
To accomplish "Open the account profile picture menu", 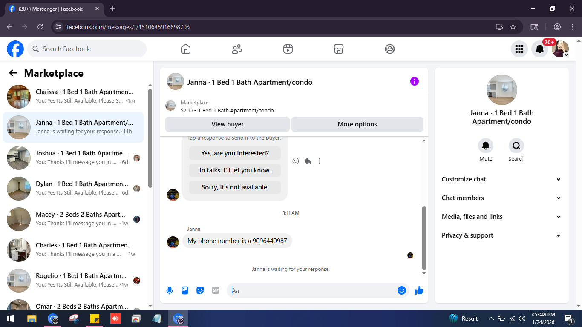I will click(x=560, y=49).
